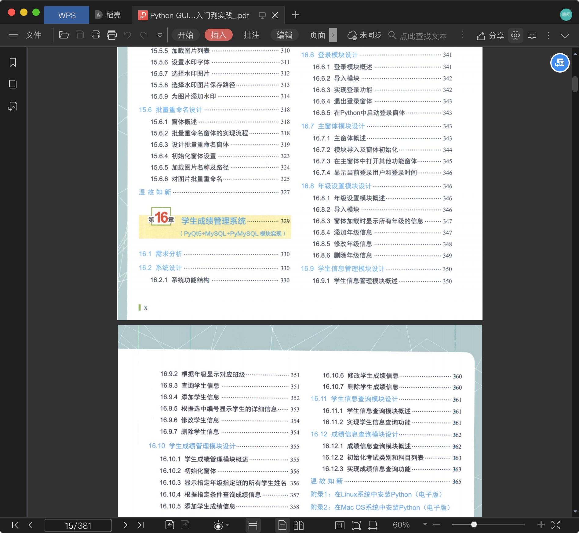Click zoom in plus button

(x=541, y=524)
